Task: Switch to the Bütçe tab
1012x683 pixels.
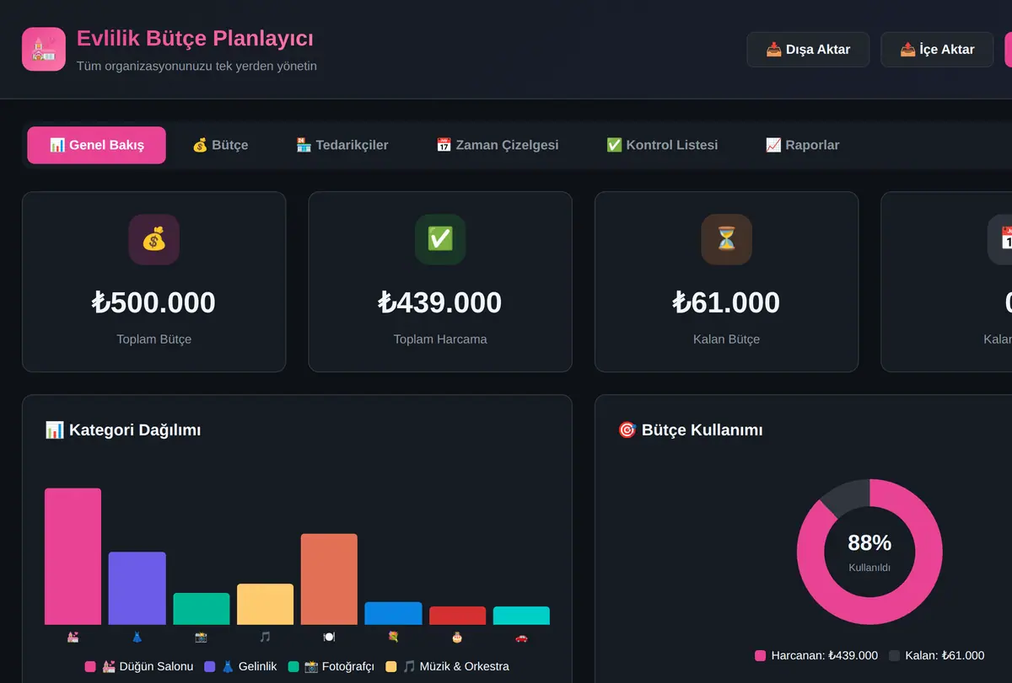Action: 220,145
